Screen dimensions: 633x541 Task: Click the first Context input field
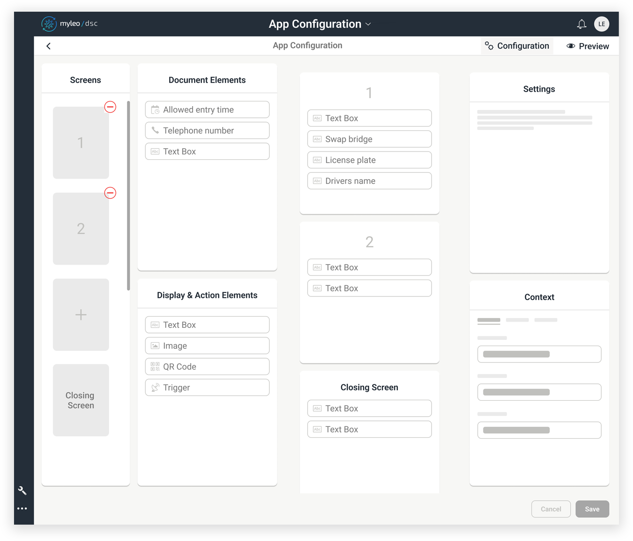(x=539, y=354)
